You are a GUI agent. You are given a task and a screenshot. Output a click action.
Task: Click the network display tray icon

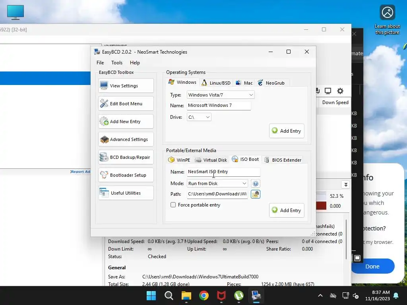point(345,295)
